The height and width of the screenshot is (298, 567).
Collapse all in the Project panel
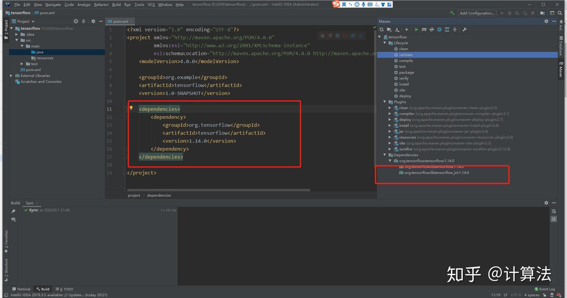click(x=83, y=21)
